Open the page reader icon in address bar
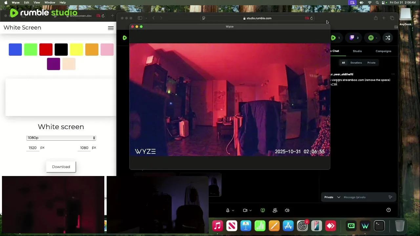 pos(204,18)
